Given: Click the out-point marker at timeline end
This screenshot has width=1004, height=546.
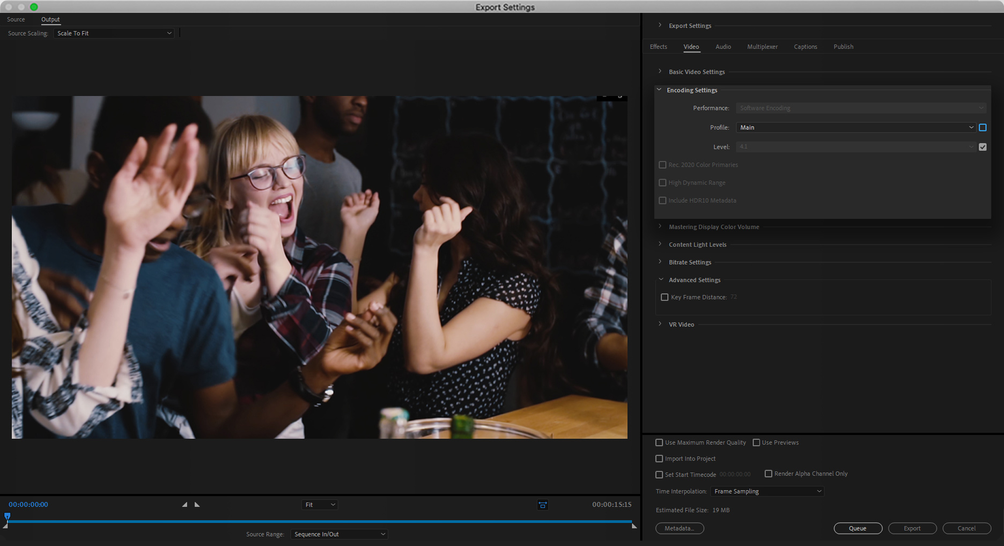Looking at the screenshot, I should coord(634,526).
